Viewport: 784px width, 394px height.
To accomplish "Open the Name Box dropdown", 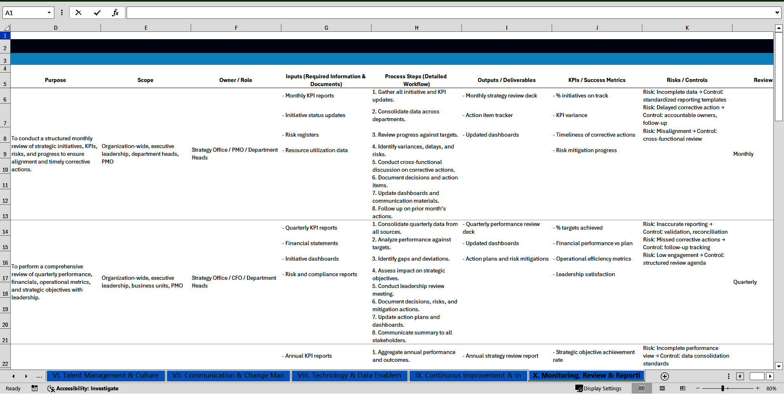I will [49, 13].
